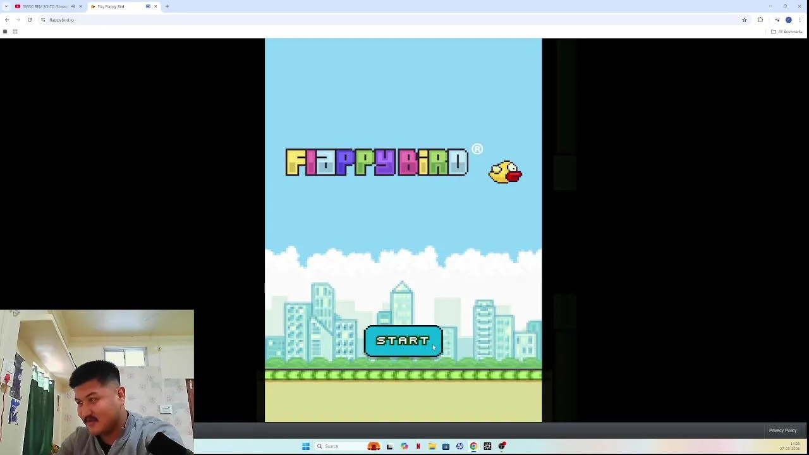The width and height of the screenshot is (809, 455).
Task: Click the first bookmark bar square icon
Action: pos(5,32)
